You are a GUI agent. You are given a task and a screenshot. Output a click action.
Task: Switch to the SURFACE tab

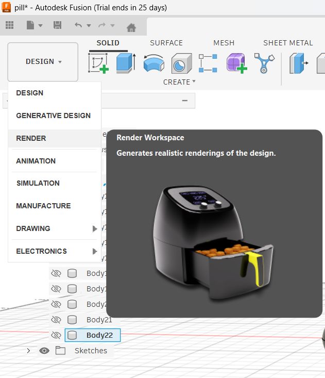point(166,43)
